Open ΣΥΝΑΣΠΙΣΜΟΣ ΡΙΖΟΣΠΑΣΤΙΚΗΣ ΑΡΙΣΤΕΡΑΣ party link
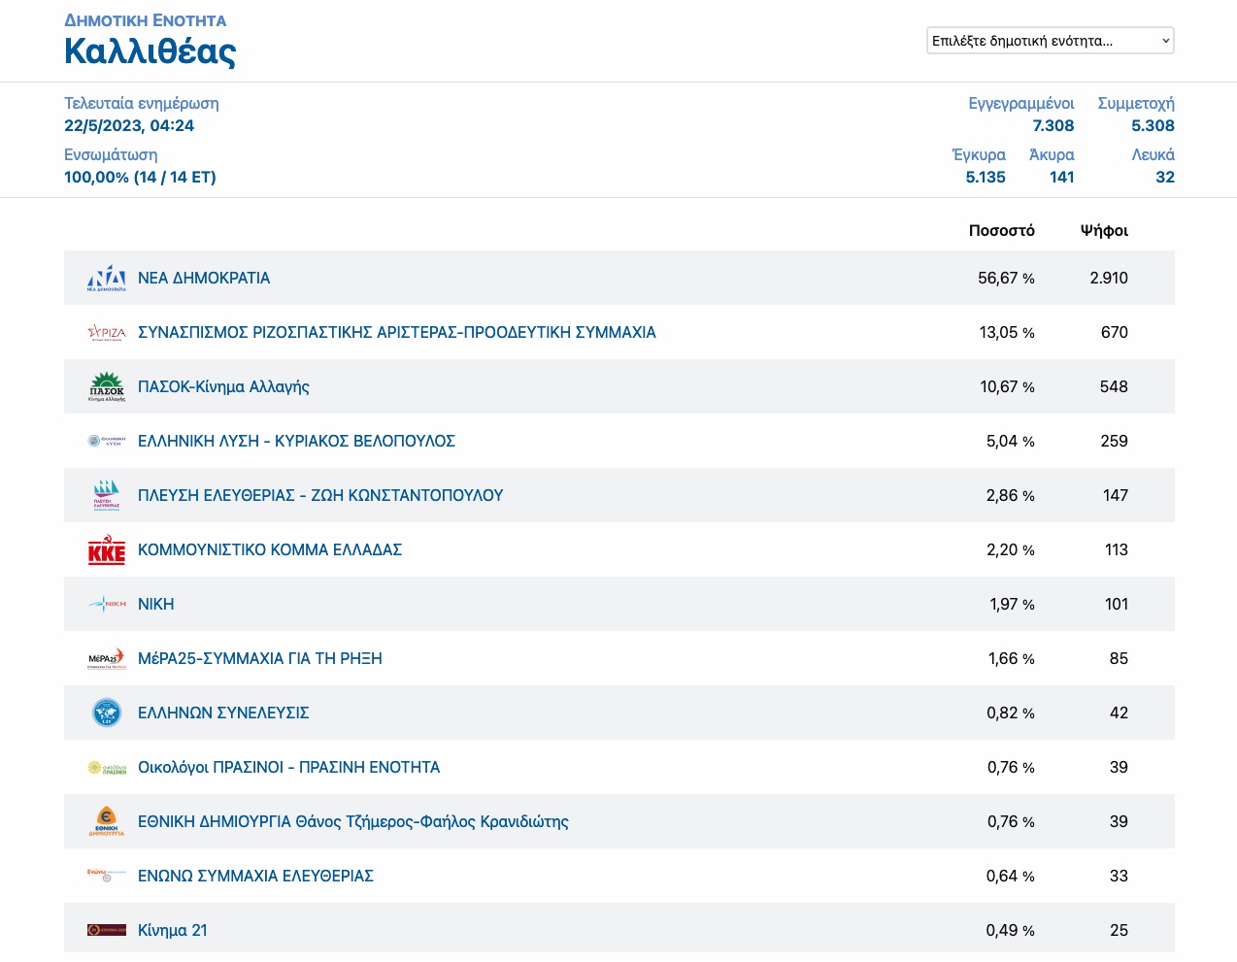This screenshot has width=1237, height=962. (397, 332)
